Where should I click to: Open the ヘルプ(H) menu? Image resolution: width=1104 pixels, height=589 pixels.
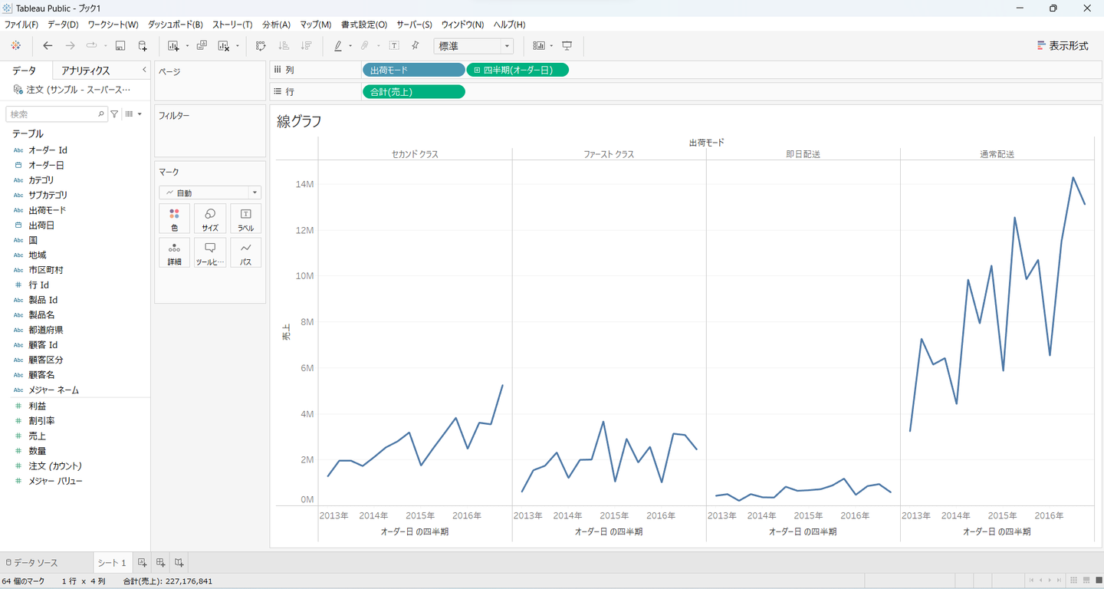[509, 25]
